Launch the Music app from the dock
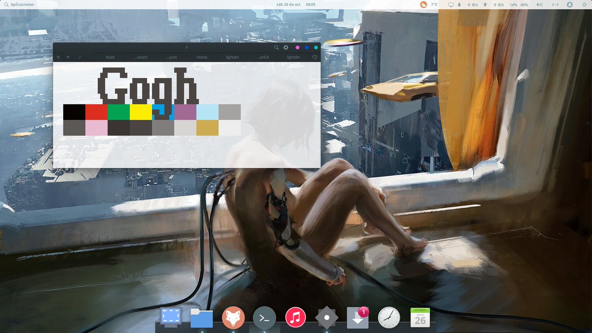The image size is (592, 333). click(296, 318)
